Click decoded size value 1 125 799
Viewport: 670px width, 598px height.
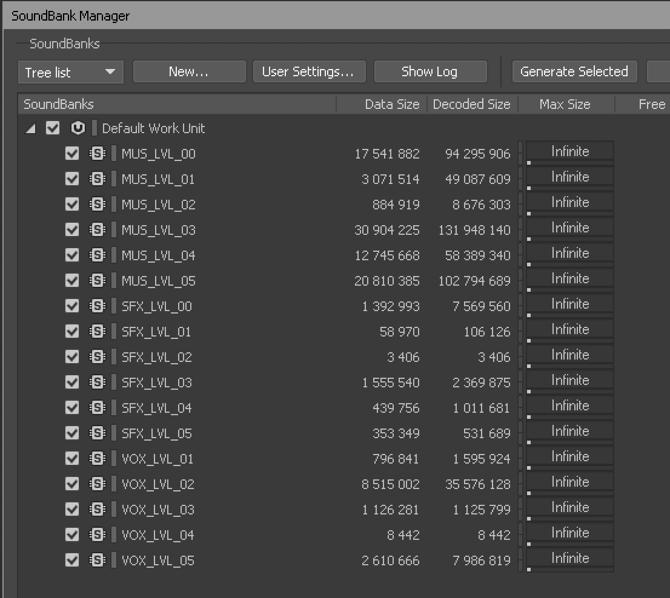[x=482, y=510]
